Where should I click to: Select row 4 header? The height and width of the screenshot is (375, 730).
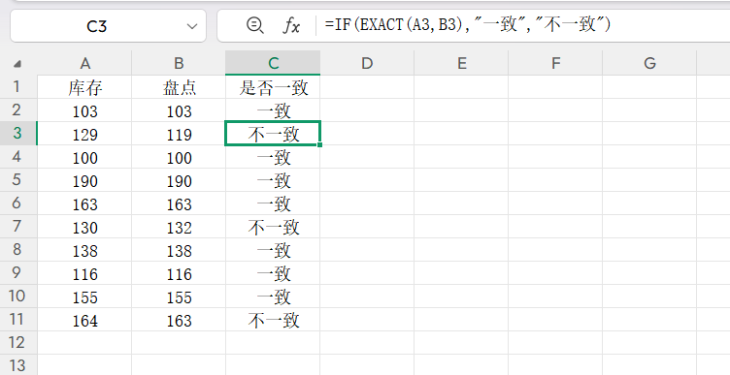pyautogui.click(x=18, y=157)
